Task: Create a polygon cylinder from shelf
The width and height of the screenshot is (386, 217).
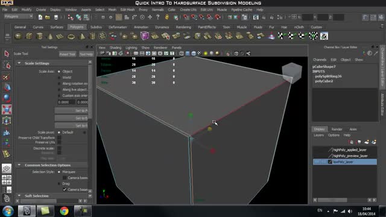Action: 39,36
